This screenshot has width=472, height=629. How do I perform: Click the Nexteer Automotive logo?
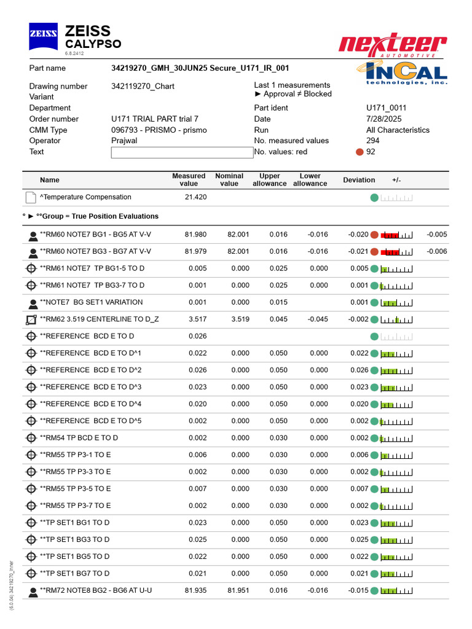pyautogui.click(x=393, y=45)
